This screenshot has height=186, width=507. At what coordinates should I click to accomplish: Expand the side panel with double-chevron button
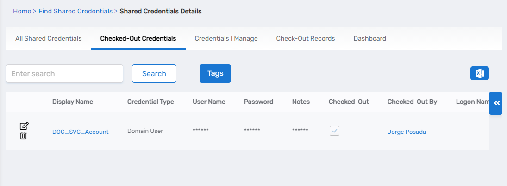click(495, 103)
